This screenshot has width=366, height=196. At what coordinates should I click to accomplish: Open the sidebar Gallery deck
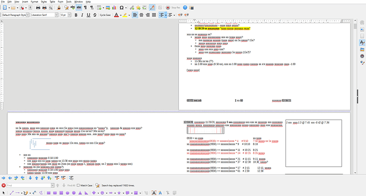click(362, 49)
